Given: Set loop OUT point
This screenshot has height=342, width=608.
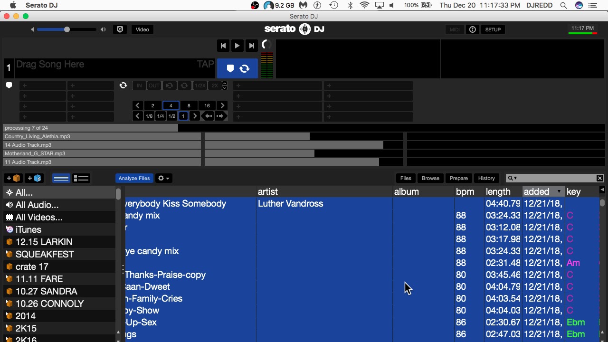Looking at the screenshot, I should [154, 85].
